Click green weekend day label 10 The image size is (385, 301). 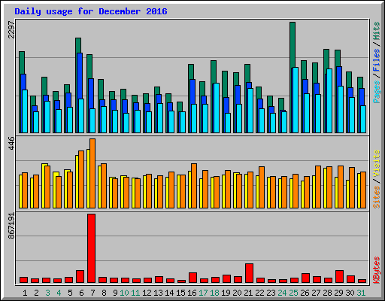124,293
